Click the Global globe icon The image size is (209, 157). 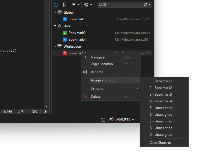(x=60, y=12)
